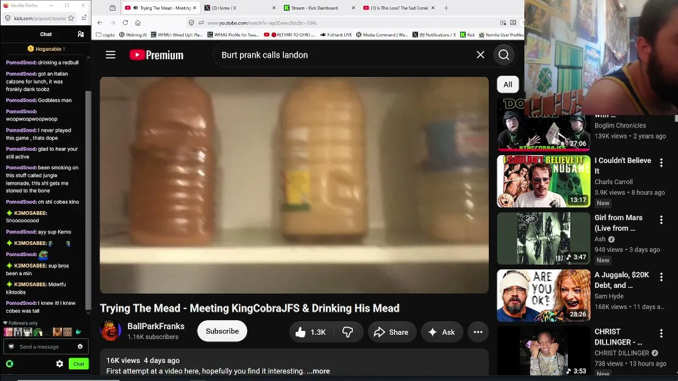Close the Kick Dashboard tab

pos(353,8)
